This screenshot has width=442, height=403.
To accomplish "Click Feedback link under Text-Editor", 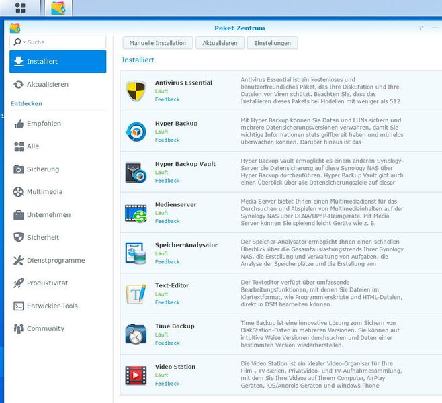I will [167, 302].
